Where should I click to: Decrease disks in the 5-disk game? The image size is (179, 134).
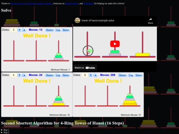[91, 75]
